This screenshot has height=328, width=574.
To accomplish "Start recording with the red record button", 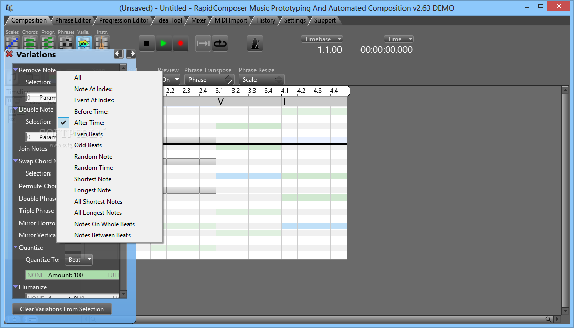I will 180,43.
